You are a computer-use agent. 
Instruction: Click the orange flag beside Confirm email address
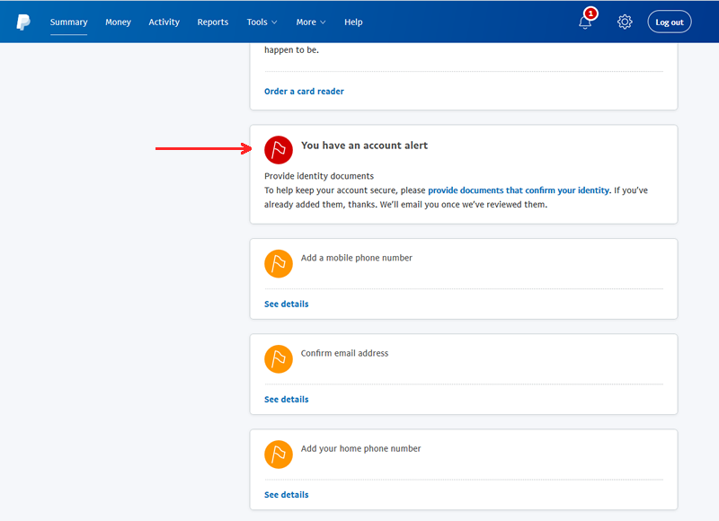coord(279,358)
